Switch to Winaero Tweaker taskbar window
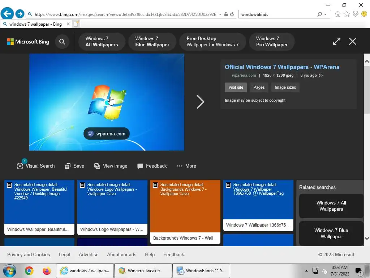 (143, 271)
